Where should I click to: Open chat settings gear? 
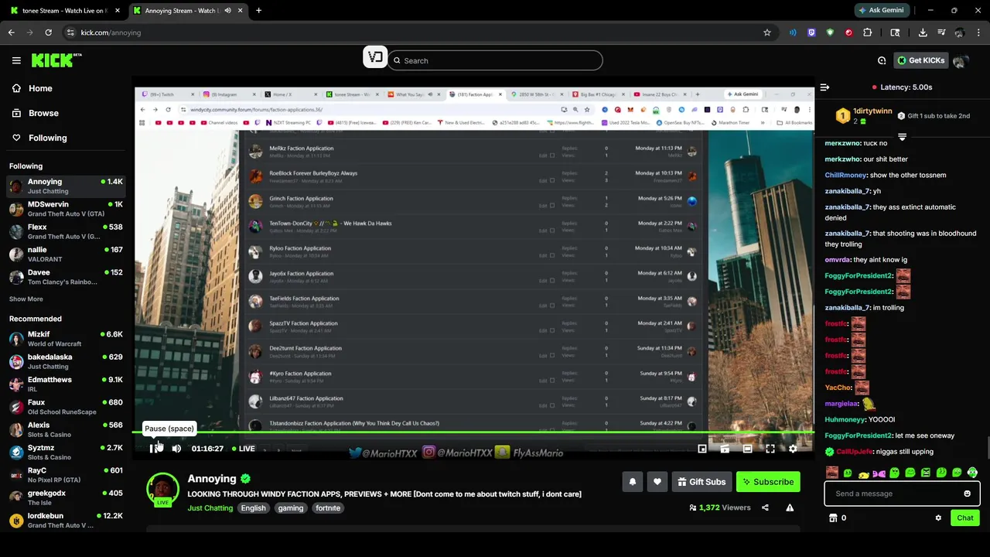938,518
